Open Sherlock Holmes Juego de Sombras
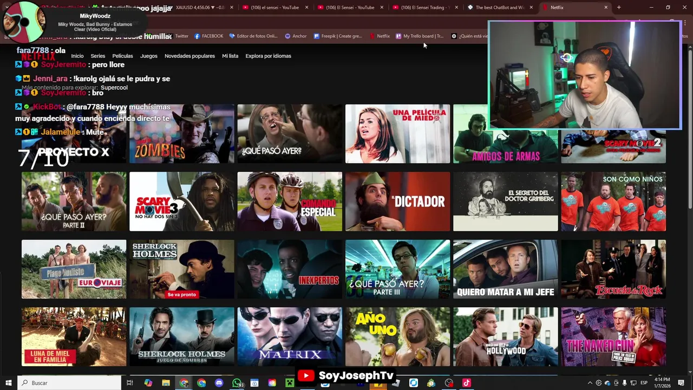 [181, 337]
